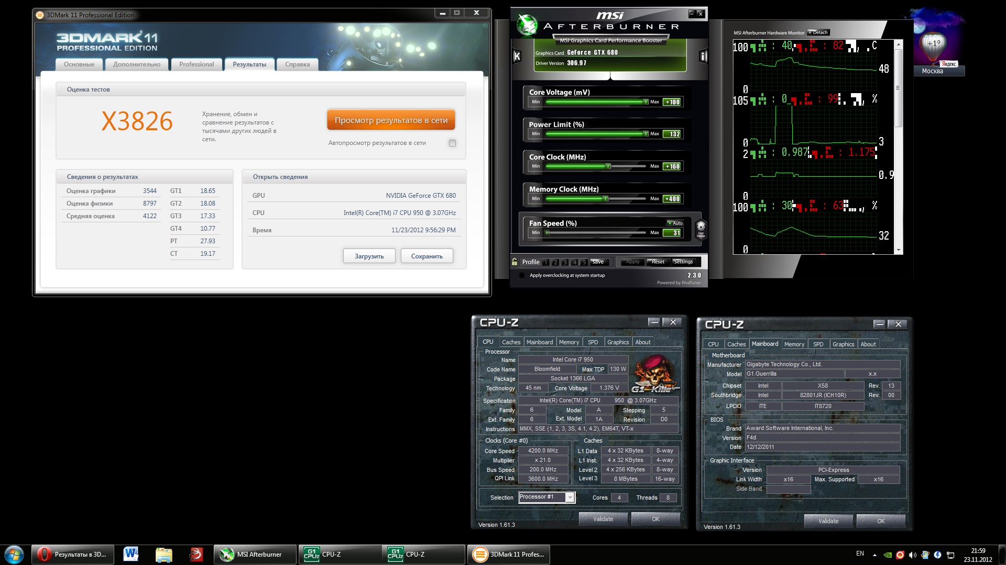Click the NVIDIA tray icon

pyautogui.click(x=888, y=555)
